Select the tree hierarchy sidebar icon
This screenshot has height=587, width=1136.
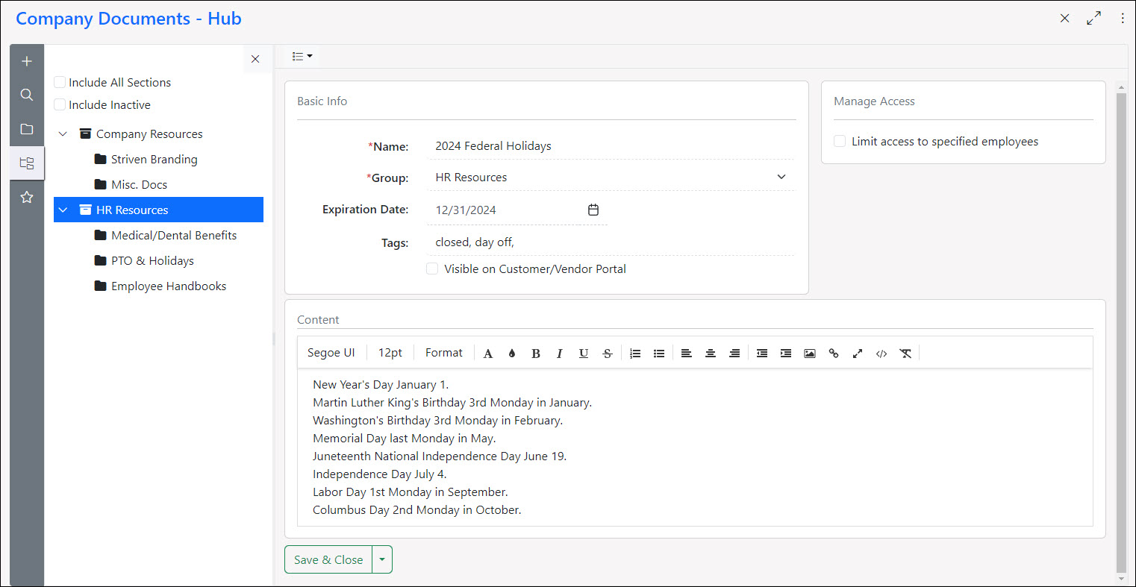(27, 163)
